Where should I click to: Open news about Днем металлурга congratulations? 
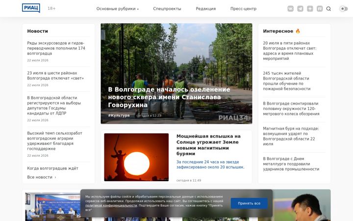click(x=291, y=164)
